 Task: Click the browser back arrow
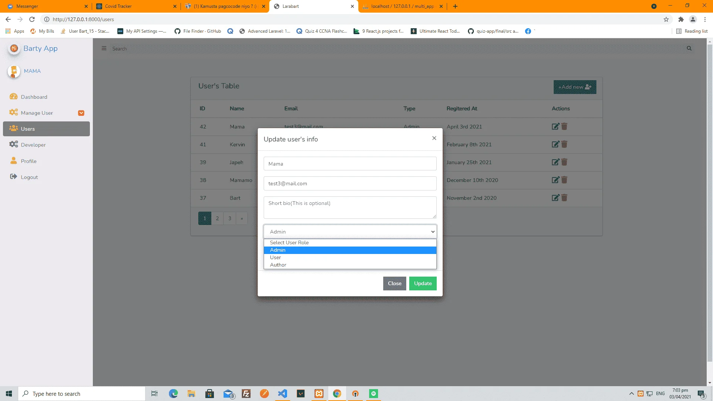pyautogui.click(x=8, y=19)
